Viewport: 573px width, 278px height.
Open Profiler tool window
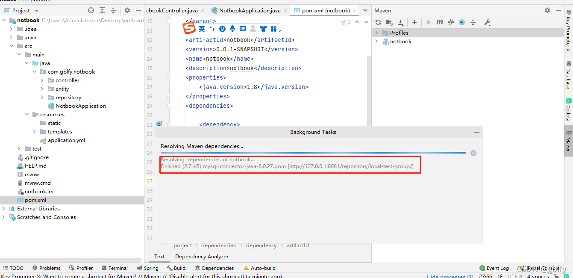(x=81, y=268)
